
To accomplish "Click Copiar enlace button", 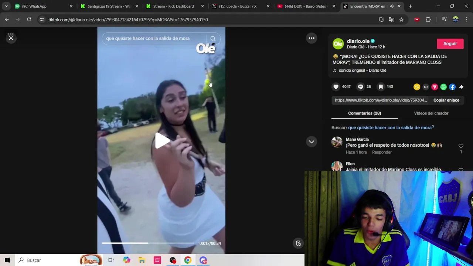I will (x=446, y=100).
